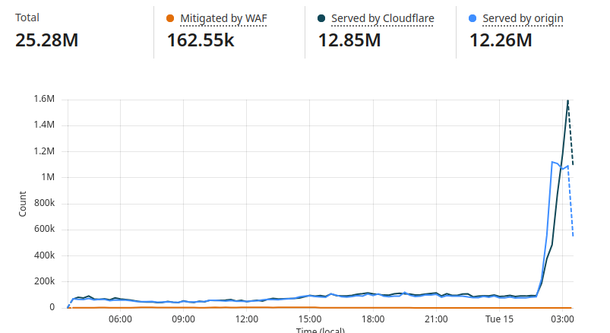Click the 18:00 time axis label
610x333 pixels.
point(373,319)
